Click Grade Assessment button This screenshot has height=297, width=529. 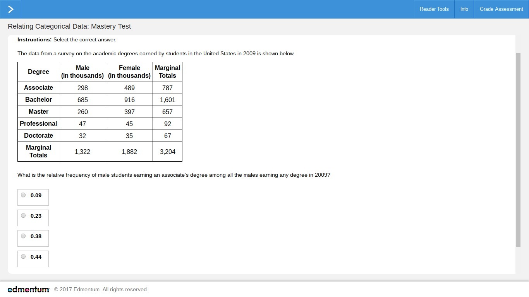pos(501,9)
